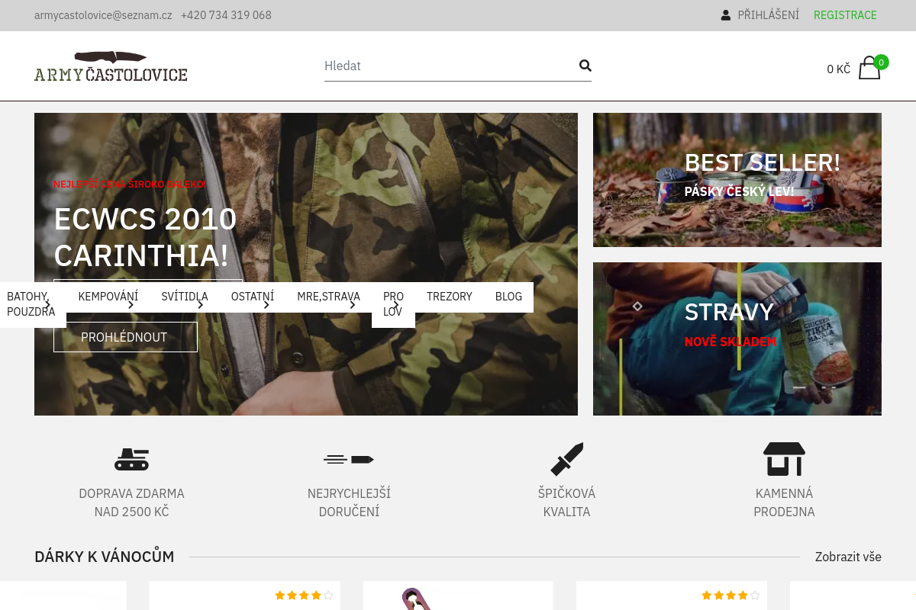The image size is (916, 610).
Task: Open the Trezory menu item
Action: (x=449, y=297)
